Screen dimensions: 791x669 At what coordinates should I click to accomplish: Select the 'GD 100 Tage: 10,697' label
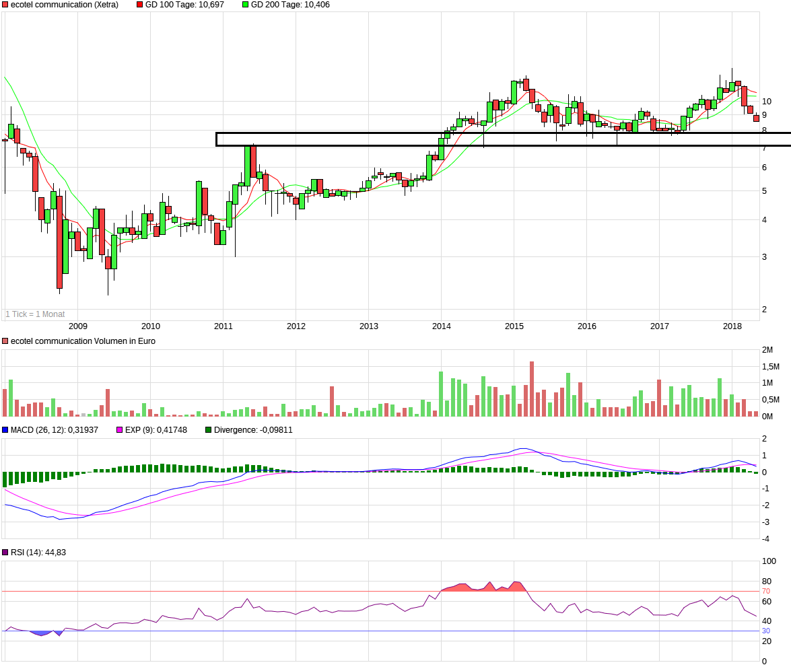coord(184,5)
